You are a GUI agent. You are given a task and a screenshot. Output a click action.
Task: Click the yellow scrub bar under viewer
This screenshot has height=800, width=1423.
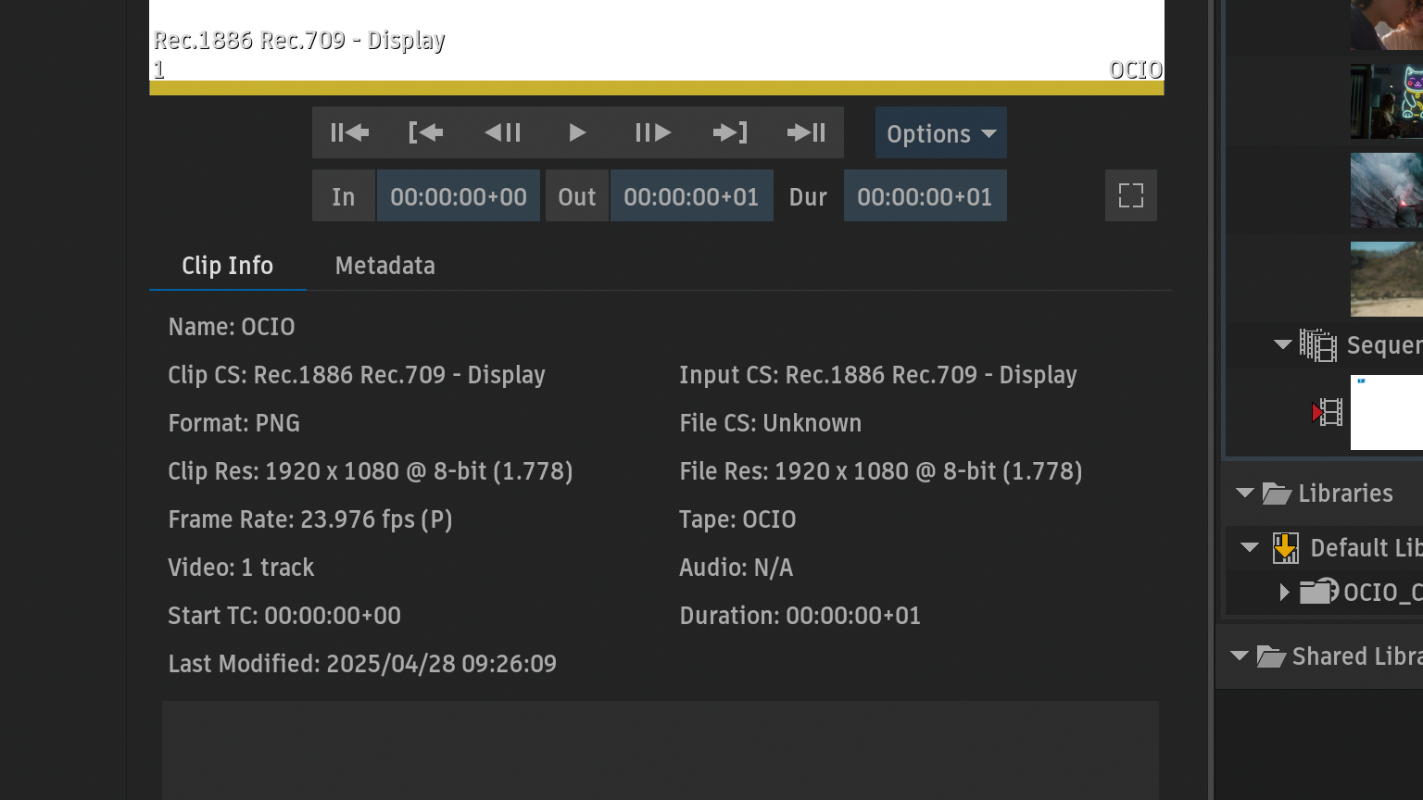pyautogui.click(x=656, y=88)
